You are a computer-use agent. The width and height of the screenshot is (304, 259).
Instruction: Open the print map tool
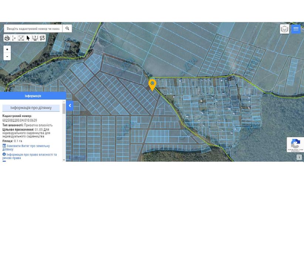coord(7,38)
